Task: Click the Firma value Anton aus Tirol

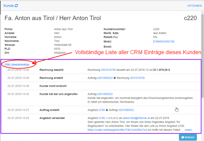Action: pyautogui.click(x=63, y=29)
